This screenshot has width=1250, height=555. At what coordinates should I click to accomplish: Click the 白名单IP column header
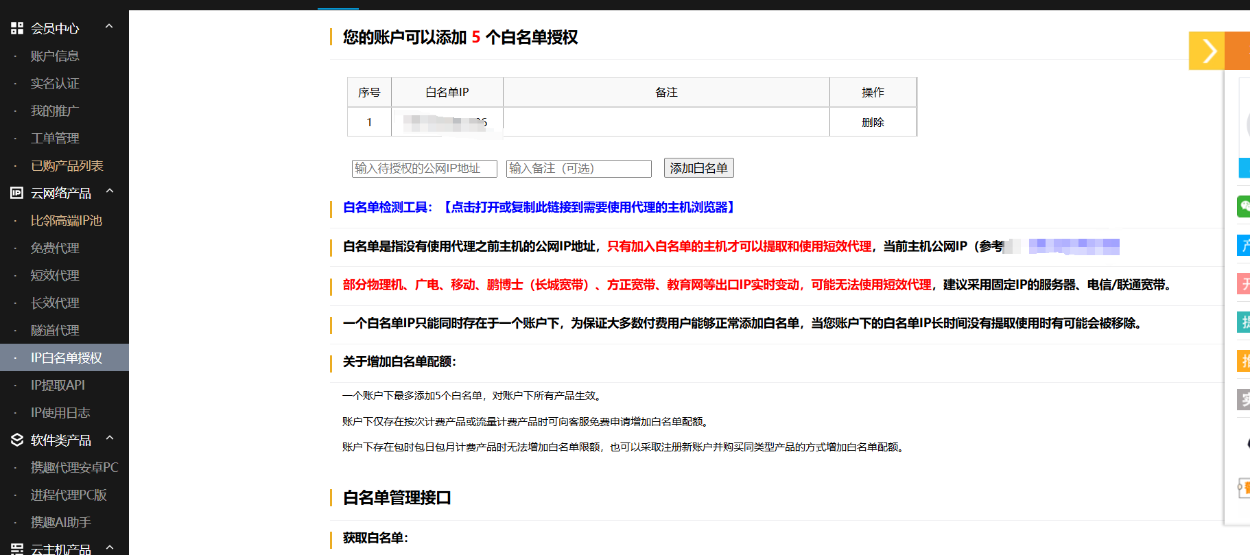point(447,92)
